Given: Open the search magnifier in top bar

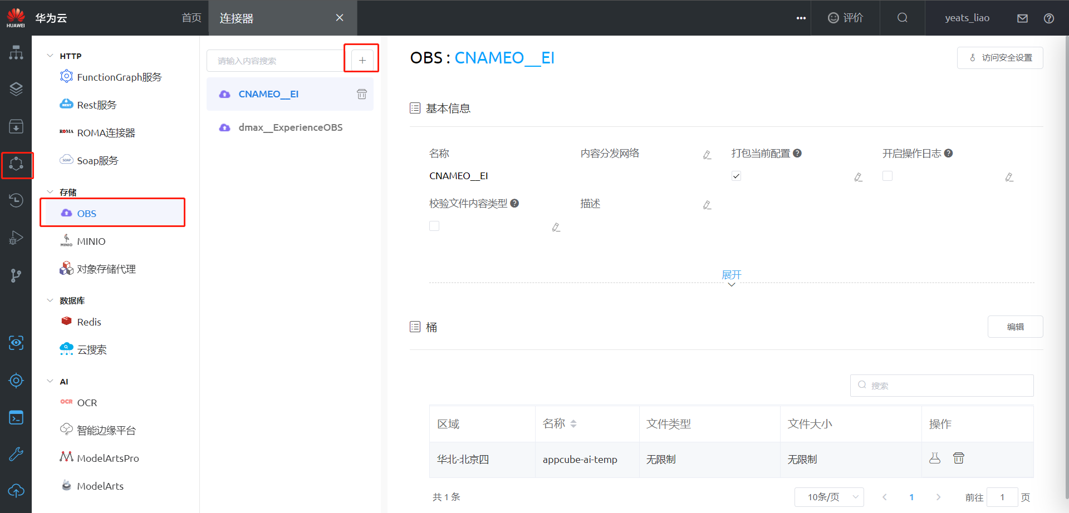Looking at the screenshot, I should (903, 18).
